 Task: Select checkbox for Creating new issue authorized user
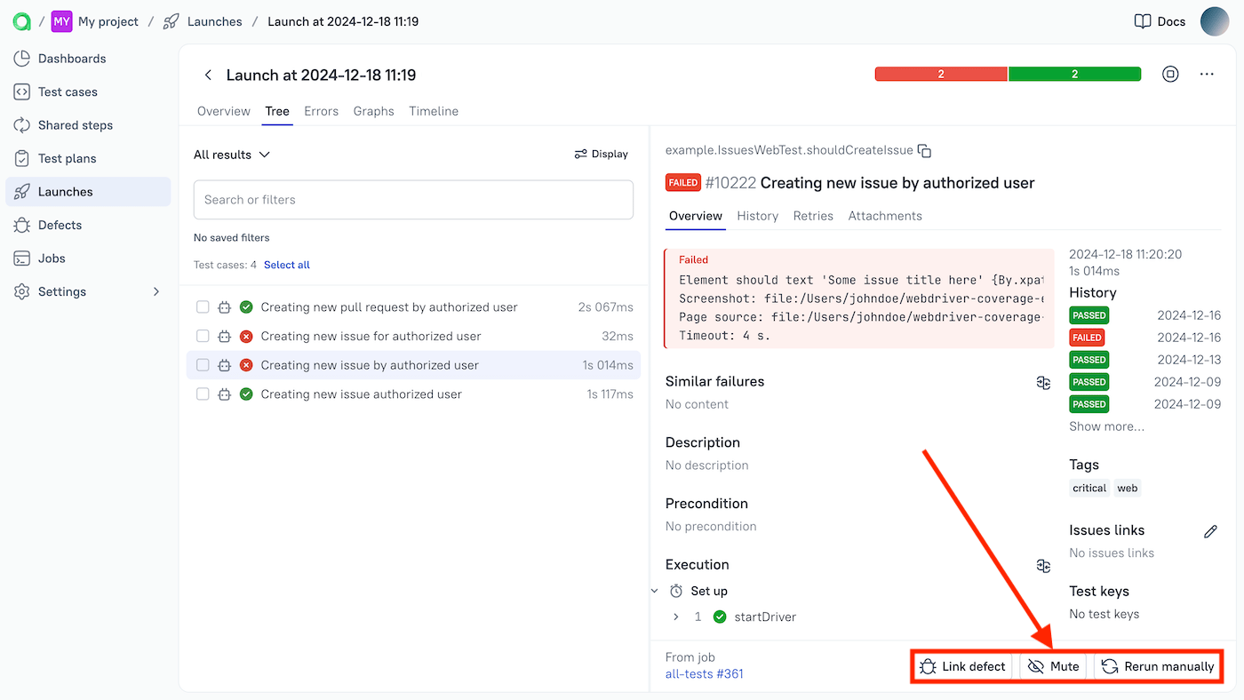tap(203, 394)
